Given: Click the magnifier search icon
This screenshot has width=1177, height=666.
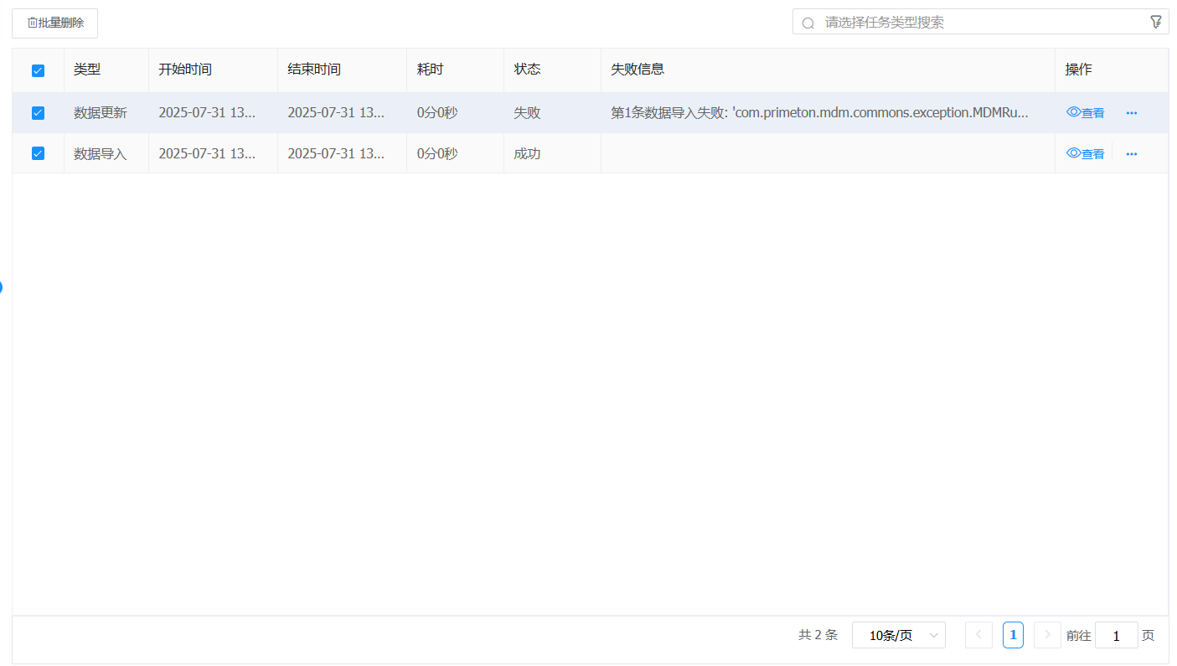Looking at the screenshot, I should coord(808,23).
